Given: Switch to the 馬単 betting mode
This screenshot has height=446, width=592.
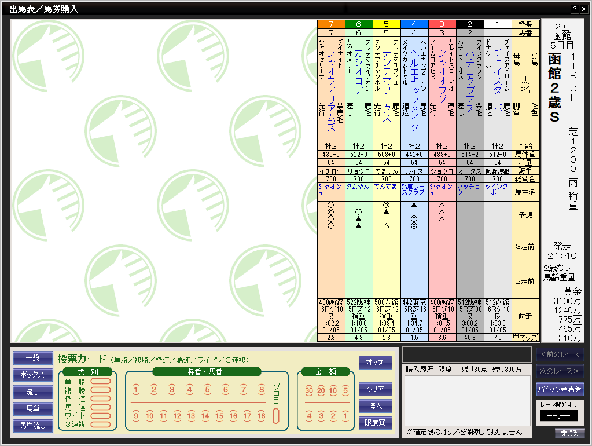Looking at the screenshot, I should 33,408.
